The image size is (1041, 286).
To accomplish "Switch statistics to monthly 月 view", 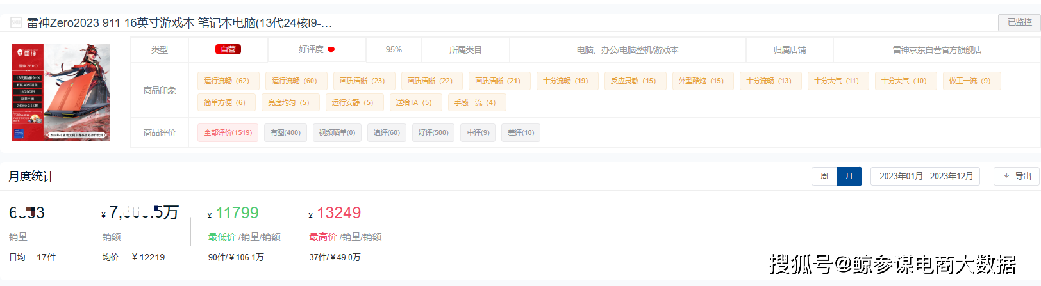I will pyautogui.click(x=849, y=176).
